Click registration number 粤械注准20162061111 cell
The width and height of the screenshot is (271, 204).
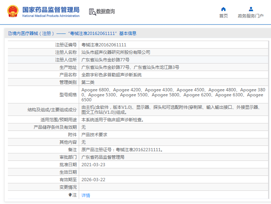click(x=104, y=45)
